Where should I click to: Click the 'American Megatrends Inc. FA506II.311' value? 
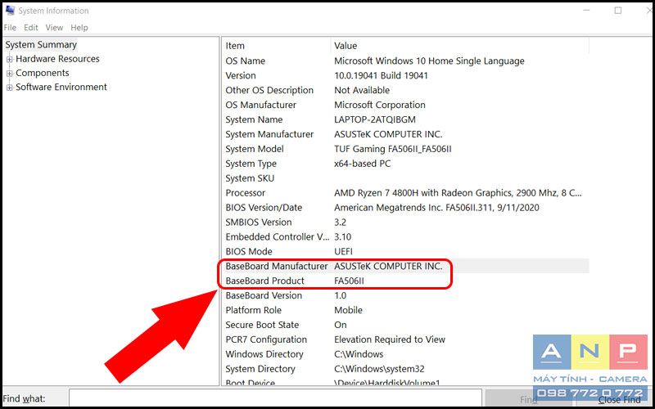tap(436, 208)
